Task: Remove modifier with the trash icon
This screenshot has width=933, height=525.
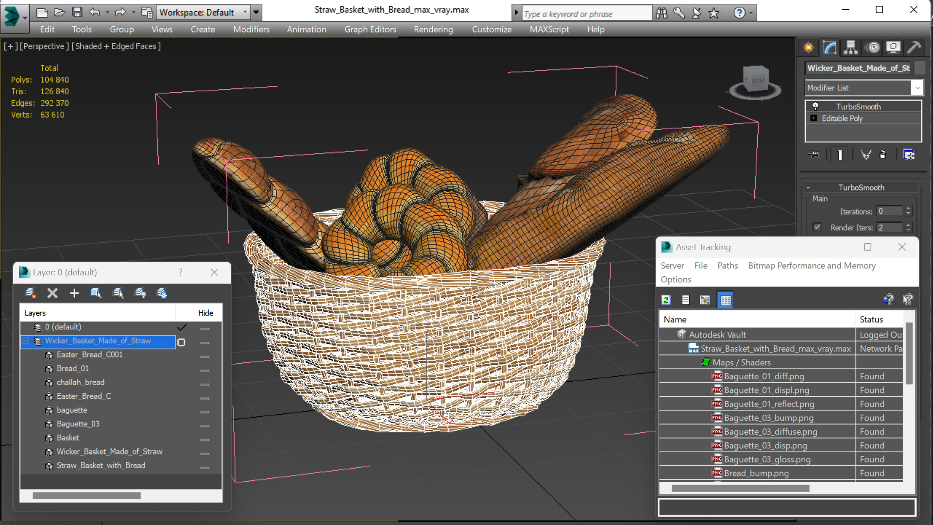Action: click(x=883, y=154)
